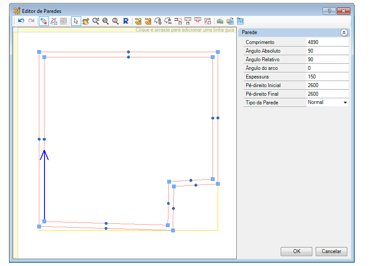Click the blue floor plan icon
The height and width of the screenshot is (266, 371).
[x=240, y=21]
